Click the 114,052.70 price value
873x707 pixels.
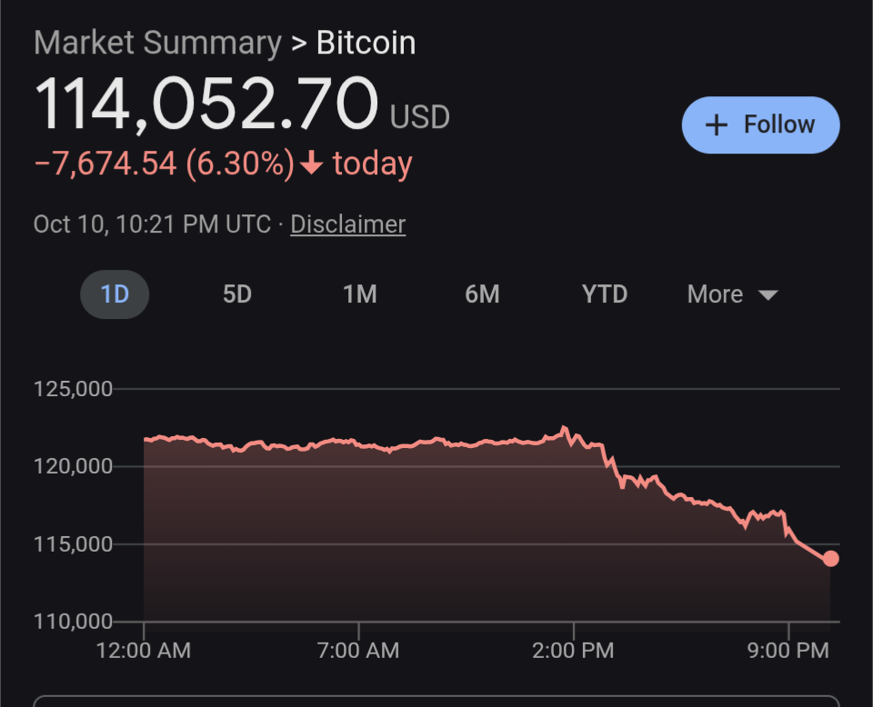[x=206, y=103]
